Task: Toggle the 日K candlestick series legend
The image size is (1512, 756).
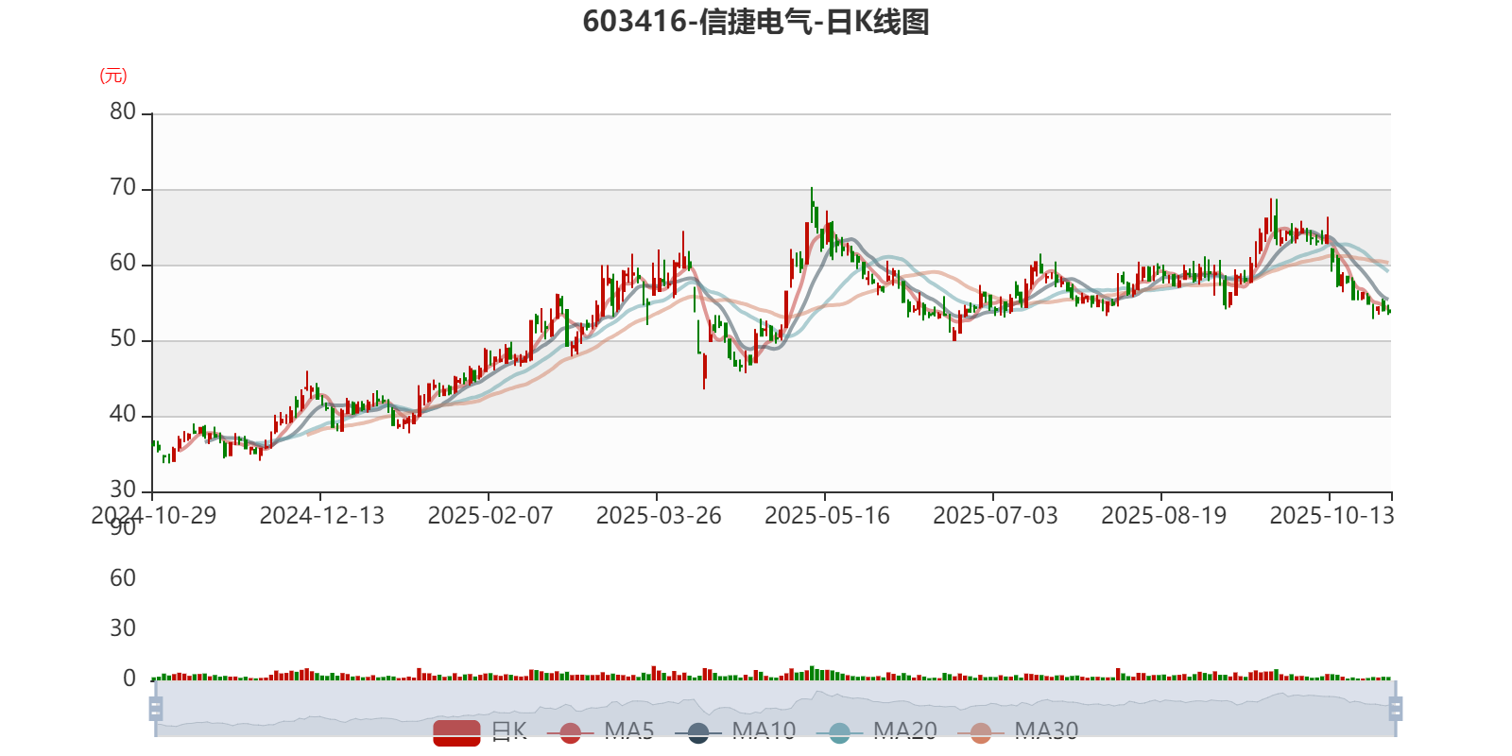Action: [x=480, y=731]
